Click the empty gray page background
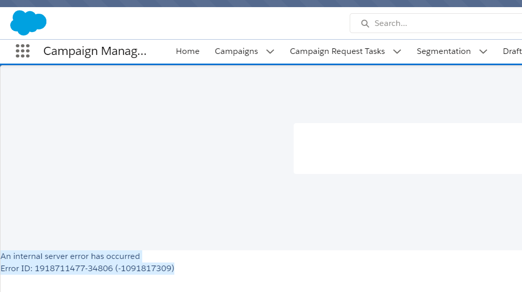This screenshot has width=522, height=292. click(143, 153)
